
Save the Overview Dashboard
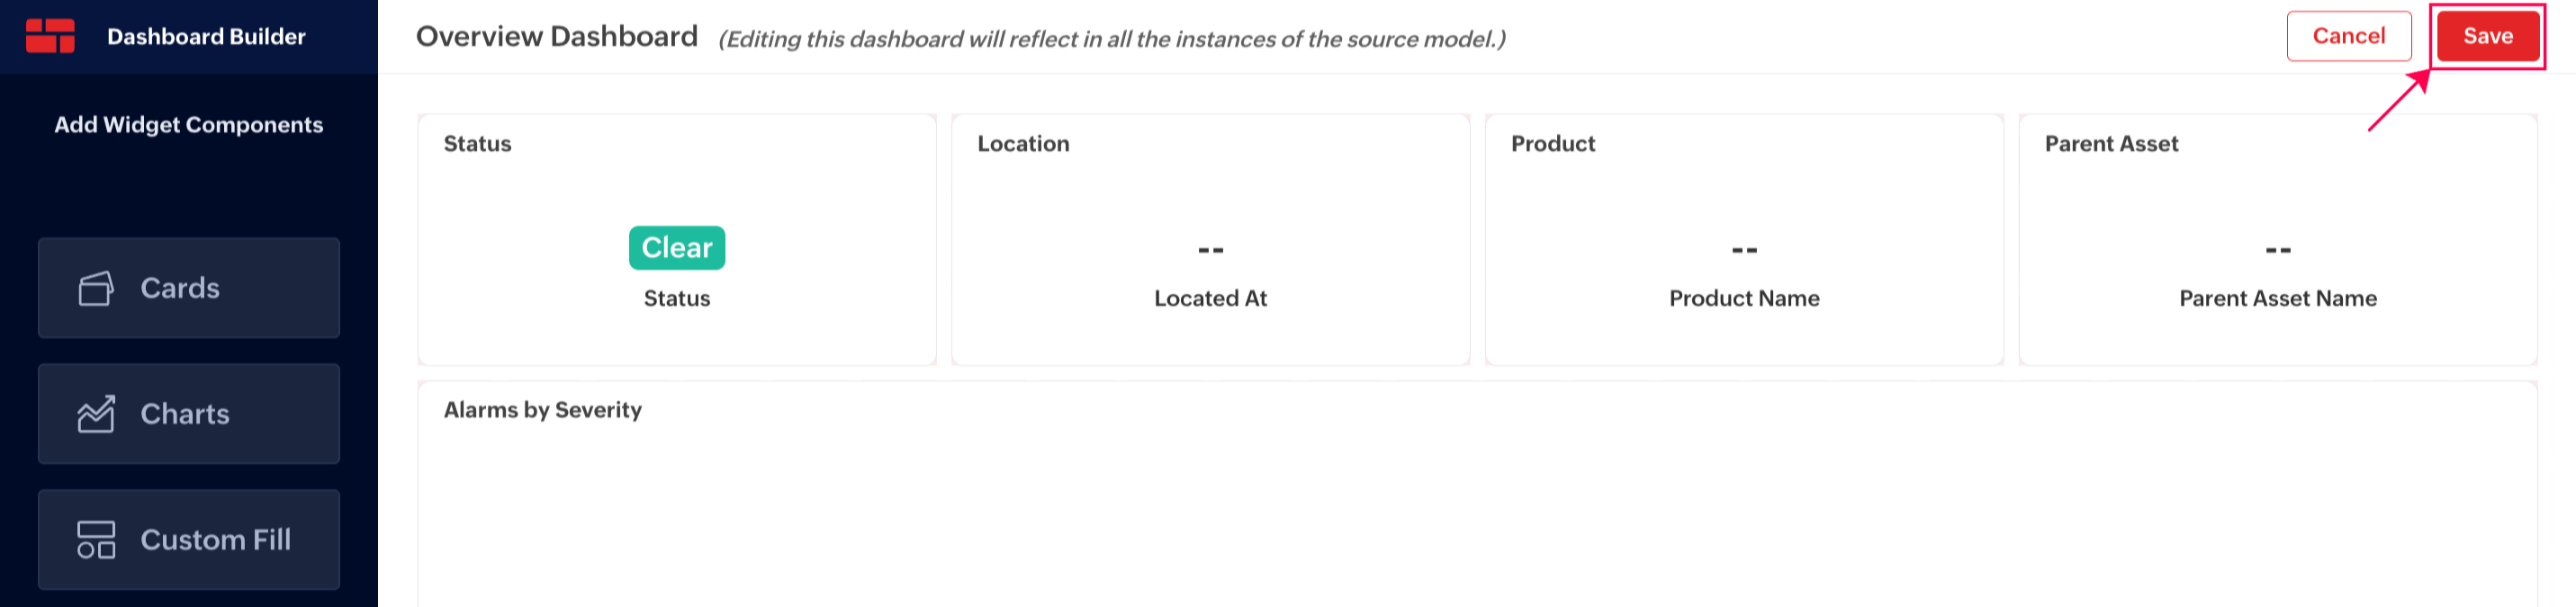(2487, 37)
